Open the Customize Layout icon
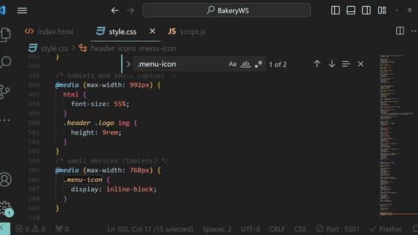 (x=382, y=10)
